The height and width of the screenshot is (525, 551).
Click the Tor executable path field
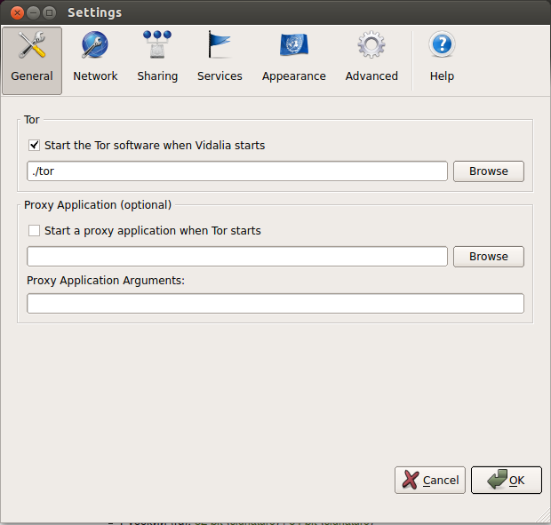click(x=237, y=171)
